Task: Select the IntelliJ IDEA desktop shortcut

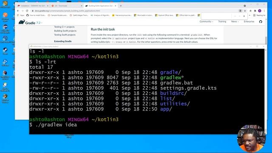Action: click(x=5, y=74)
